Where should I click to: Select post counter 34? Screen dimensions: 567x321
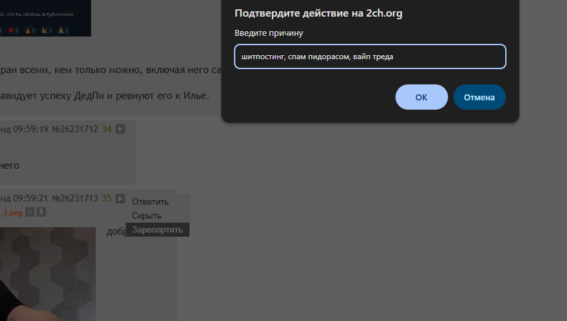pyautogui.click(x=106, y=129)
